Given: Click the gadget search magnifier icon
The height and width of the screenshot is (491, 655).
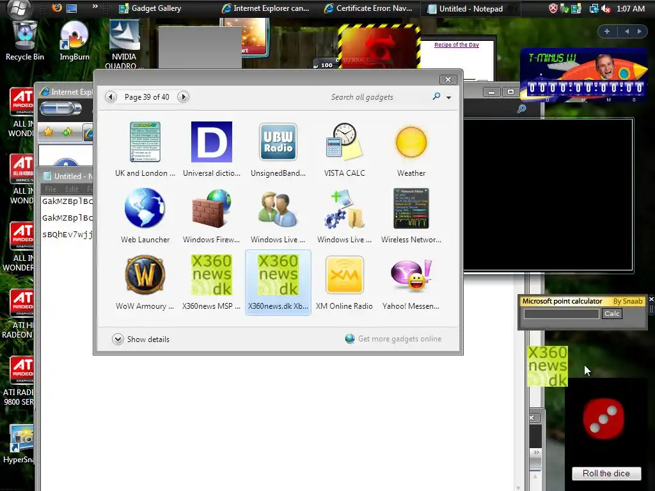Looking at the screenshot, I should (436, 97).
